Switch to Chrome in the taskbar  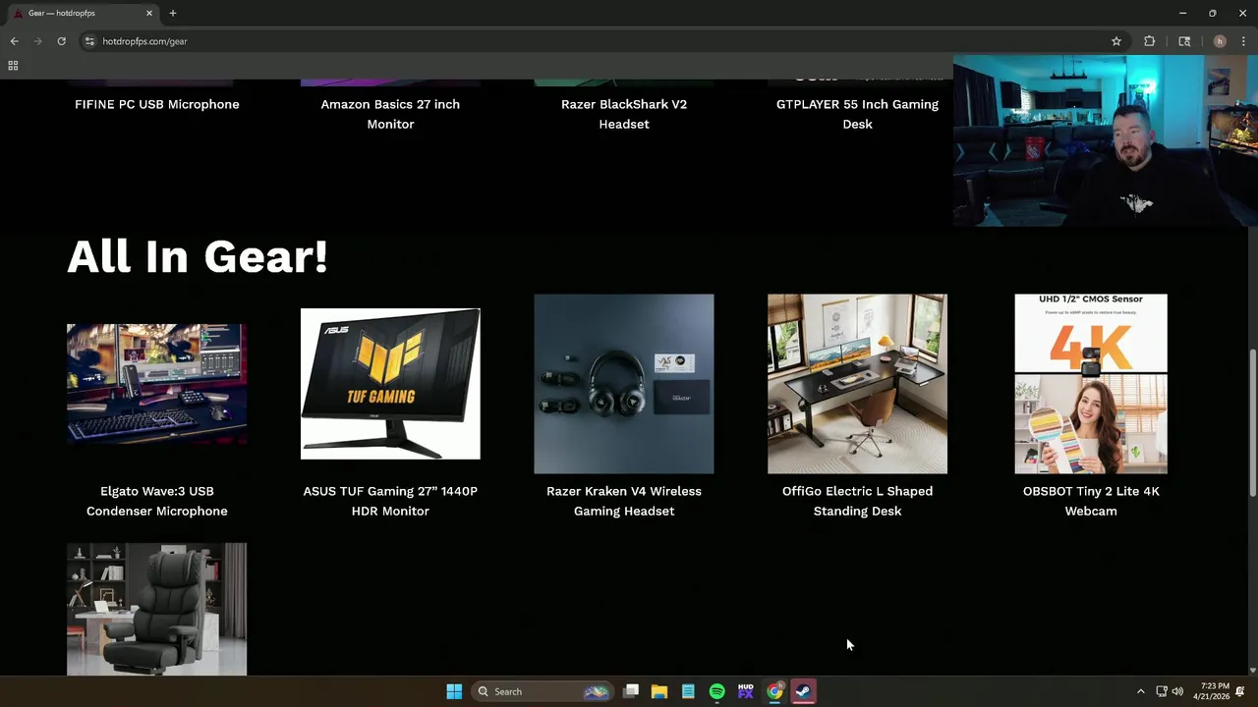coord(774,691)
